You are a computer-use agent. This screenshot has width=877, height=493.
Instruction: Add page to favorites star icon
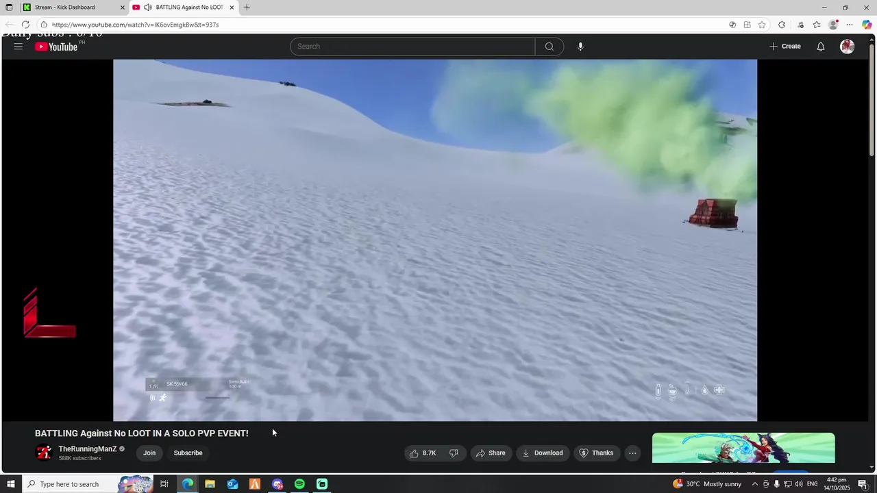pos(762,25)
